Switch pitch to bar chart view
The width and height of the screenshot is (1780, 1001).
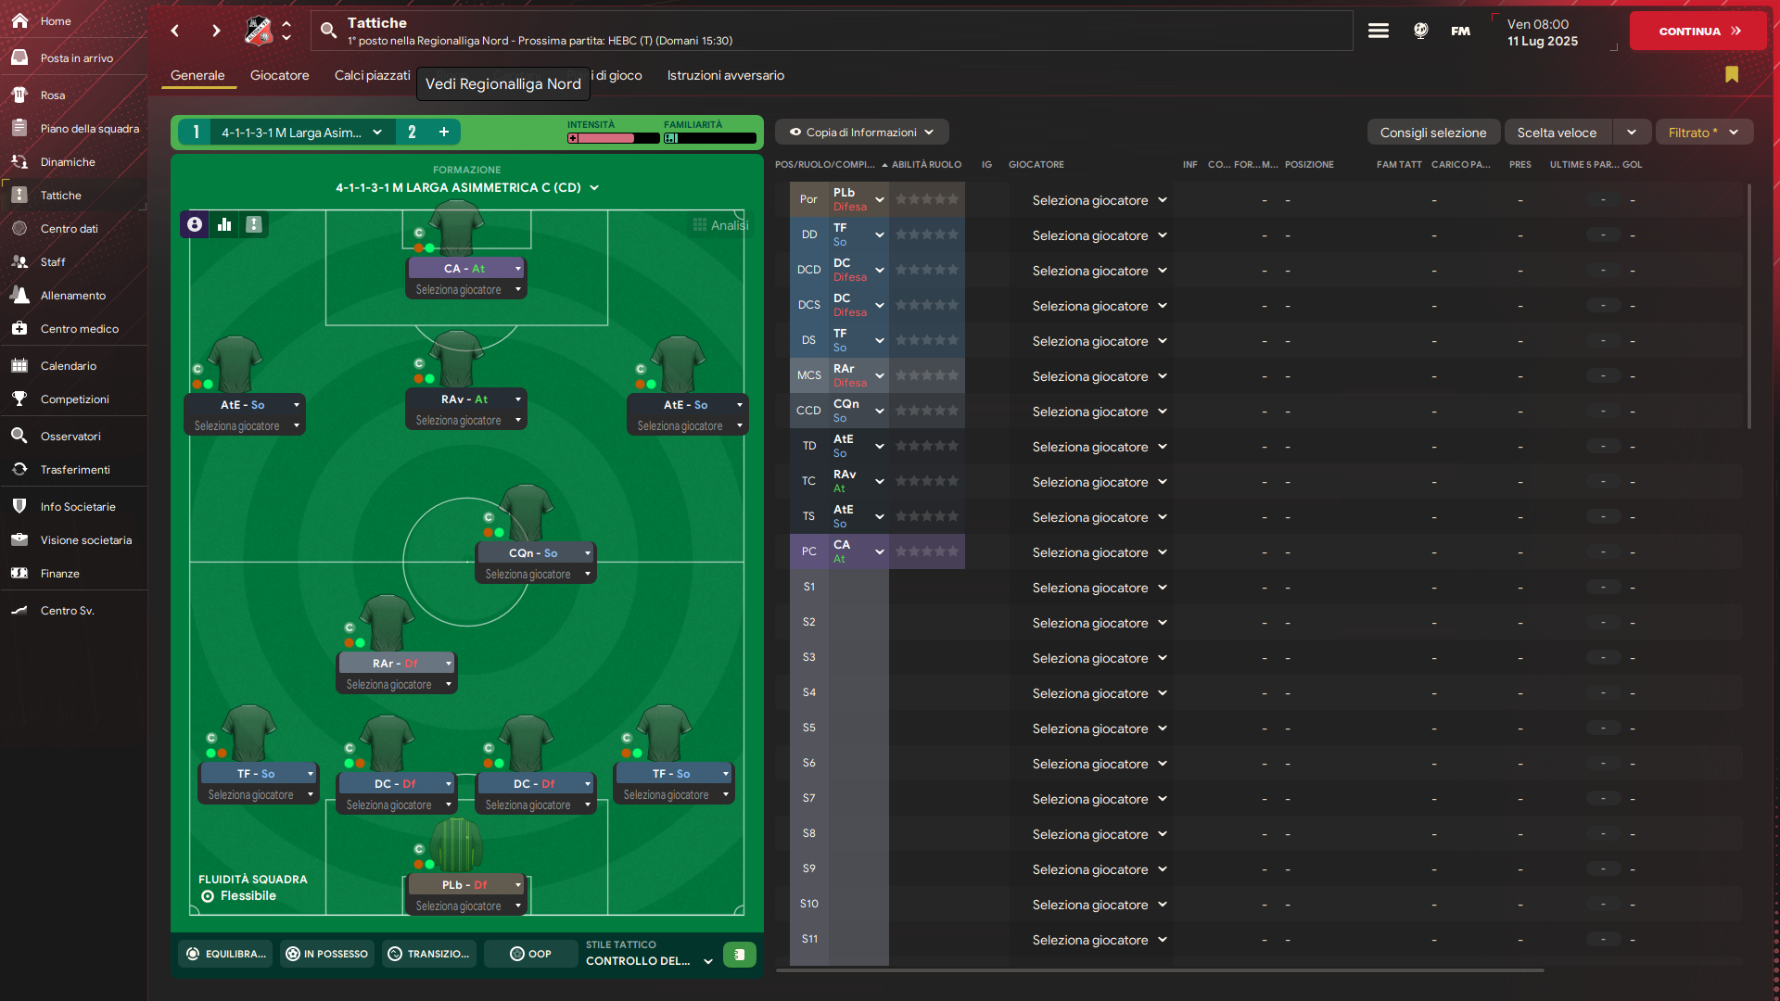(224, 224)
